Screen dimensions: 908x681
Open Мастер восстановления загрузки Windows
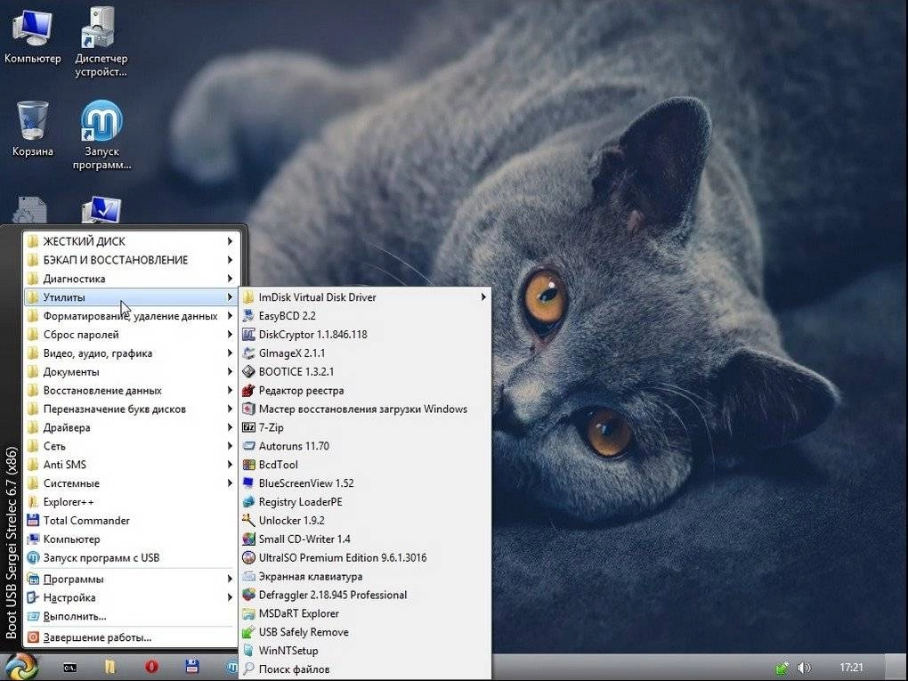(x=365, y=409)
